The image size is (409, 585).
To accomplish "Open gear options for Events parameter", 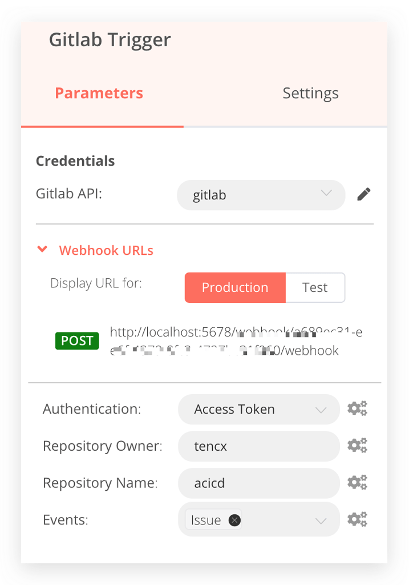I will coord(357,520).
